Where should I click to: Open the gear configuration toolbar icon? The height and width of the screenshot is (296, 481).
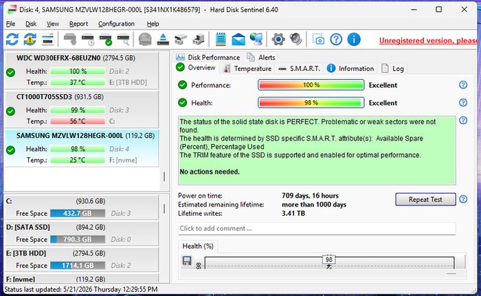pos(278,39)
